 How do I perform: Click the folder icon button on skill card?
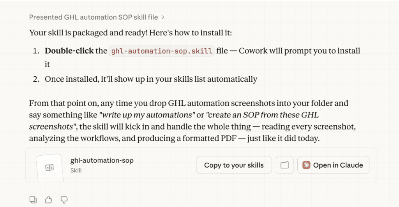coord(284,165)
